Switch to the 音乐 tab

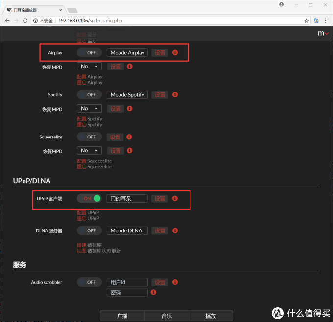point(166,316)
